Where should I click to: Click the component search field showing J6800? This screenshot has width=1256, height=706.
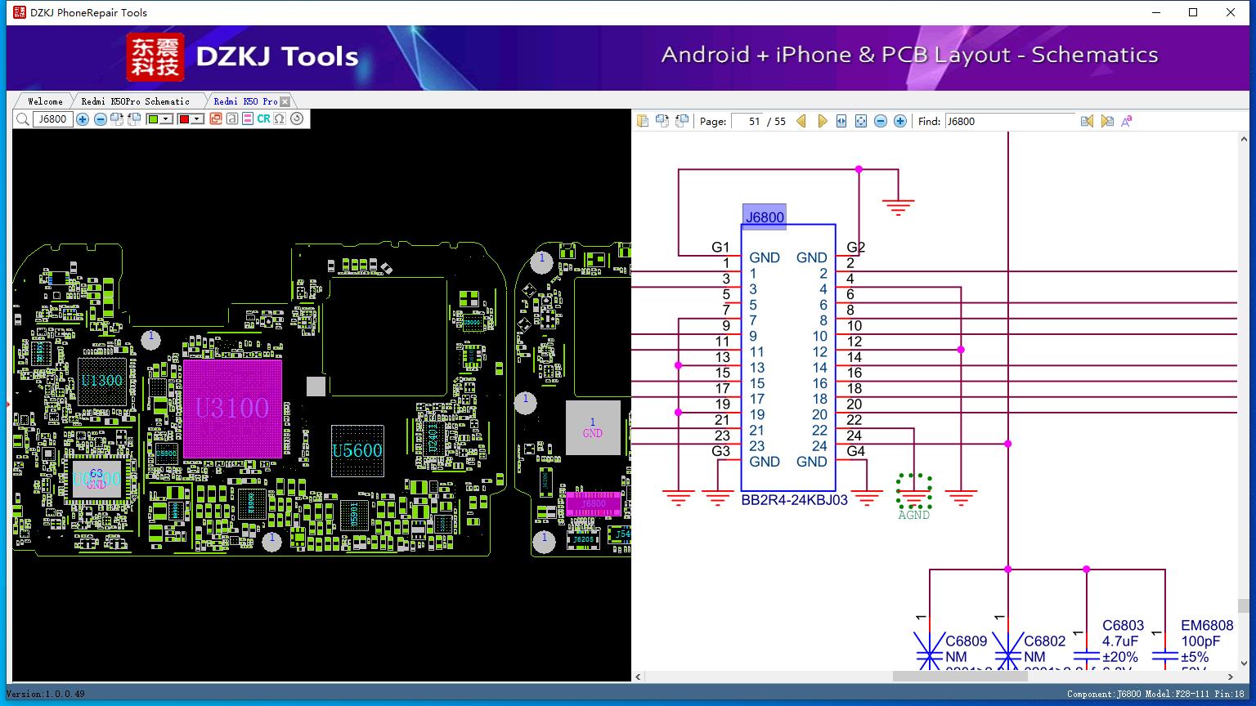(x=53, y=119)
